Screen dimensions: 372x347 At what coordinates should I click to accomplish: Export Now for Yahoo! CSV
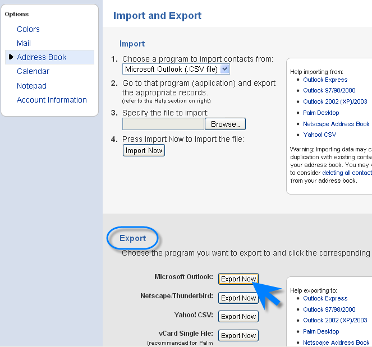[238, 316]
